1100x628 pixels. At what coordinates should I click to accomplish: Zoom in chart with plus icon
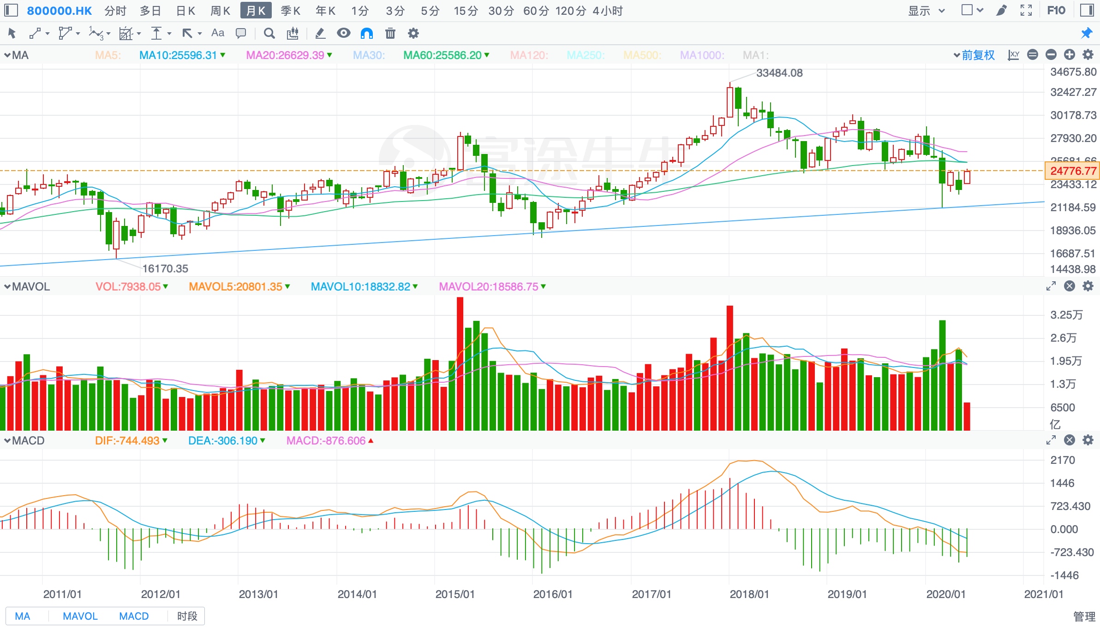pyautogui.click(x=1070, y=55)
